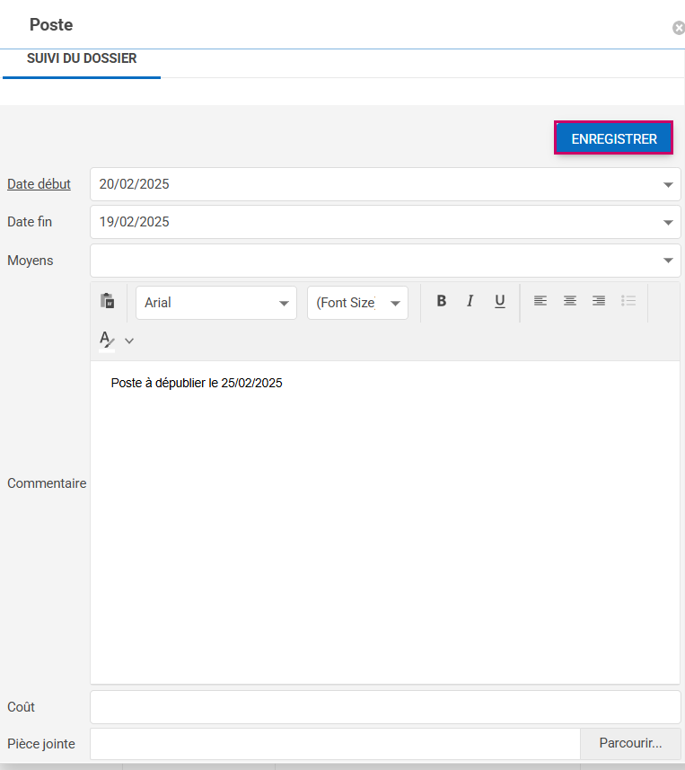Select the Suivi du dossier tab
The height and width of the screenshot is (770, 685).
(x=82, y=59)
